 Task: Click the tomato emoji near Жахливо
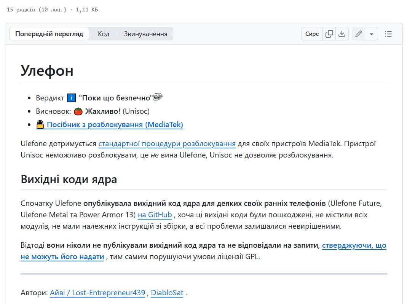coord(78,111)
